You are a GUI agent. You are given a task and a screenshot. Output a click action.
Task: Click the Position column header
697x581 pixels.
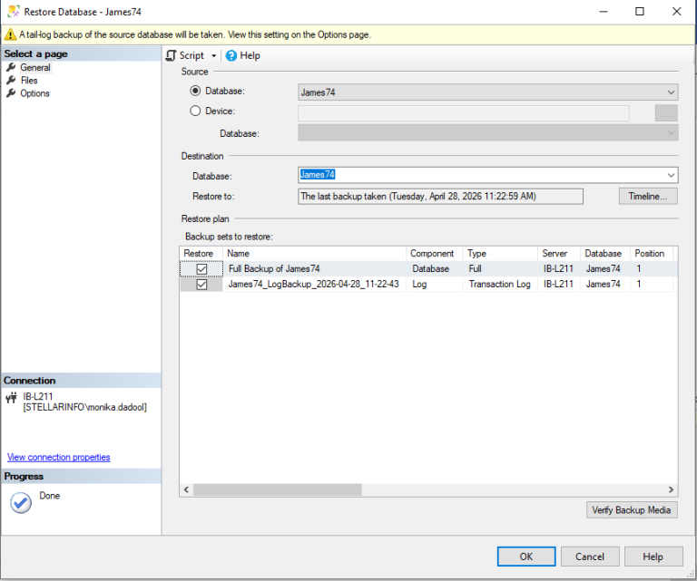[x=652, y=254]
